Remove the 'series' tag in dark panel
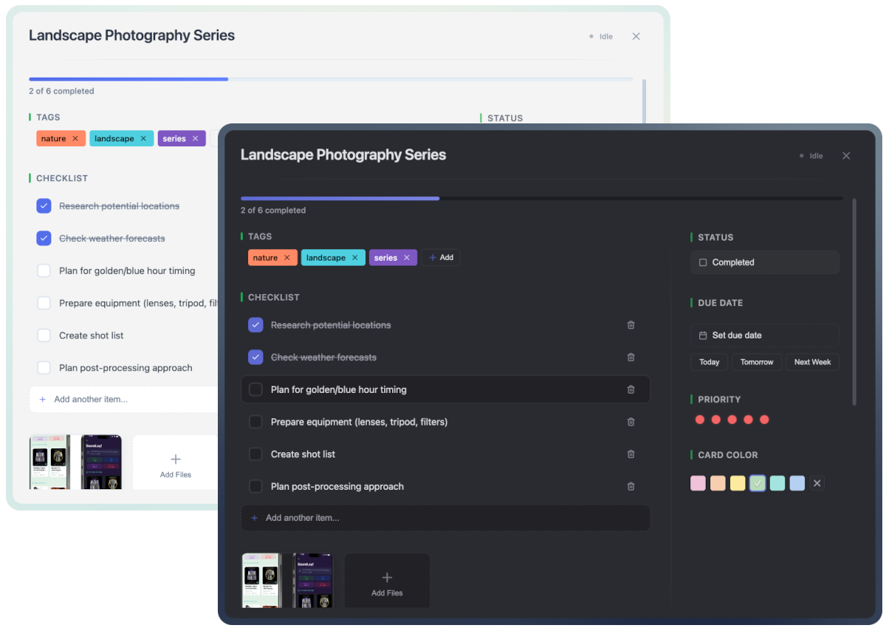This screenshot has width=886, height=628. click(x=406, y=258)
